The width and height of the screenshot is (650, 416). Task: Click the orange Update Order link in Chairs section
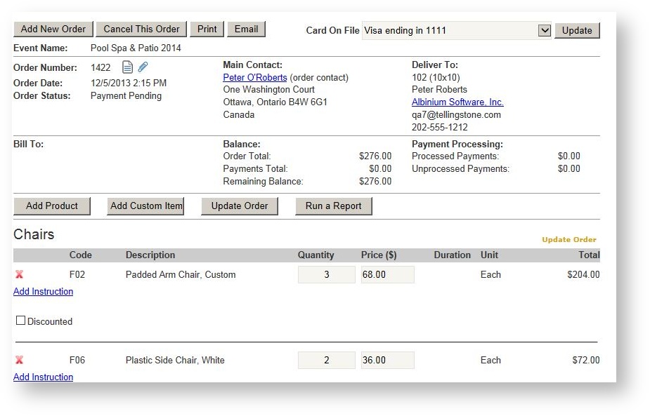click(x=569, y=239)
